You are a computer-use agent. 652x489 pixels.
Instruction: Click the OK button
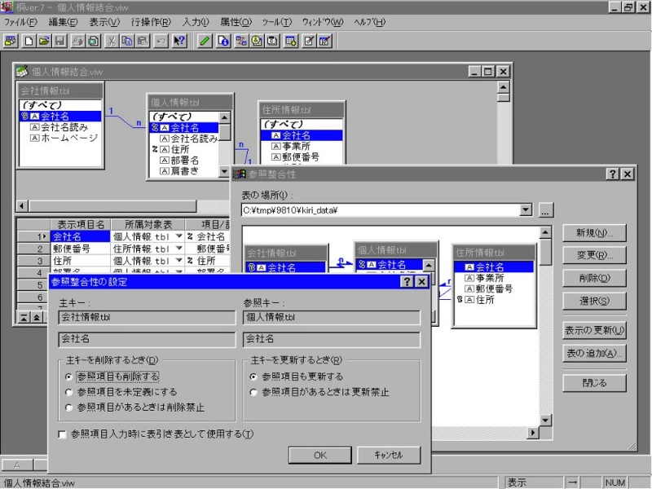click(320, 455)
